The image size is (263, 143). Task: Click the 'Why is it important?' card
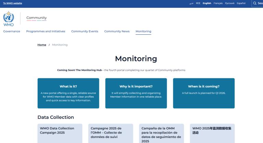click(136, 93)
